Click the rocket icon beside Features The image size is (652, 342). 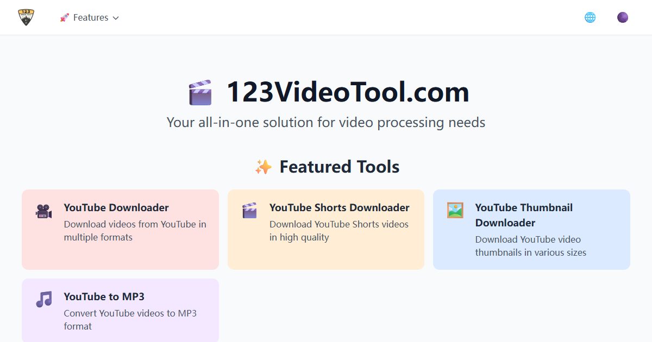pos(65,17)
